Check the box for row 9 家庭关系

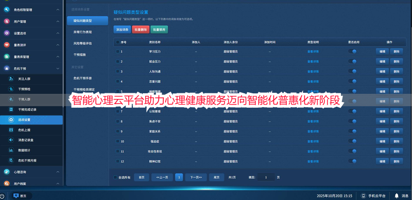pos(118,131)
